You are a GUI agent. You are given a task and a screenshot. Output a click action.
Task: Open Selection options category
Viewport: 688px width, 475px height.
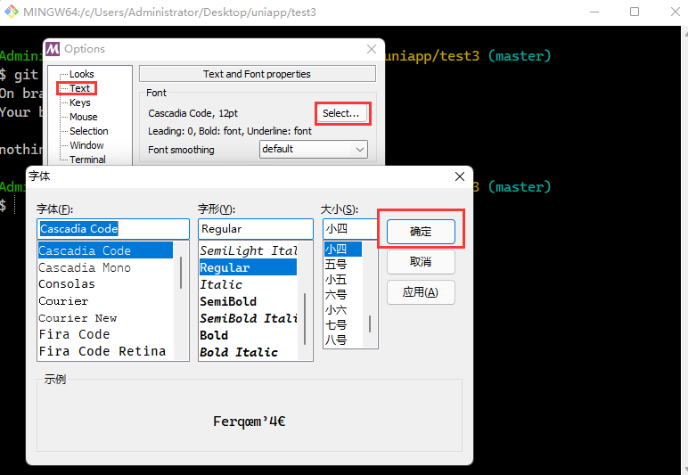point(88,131)
